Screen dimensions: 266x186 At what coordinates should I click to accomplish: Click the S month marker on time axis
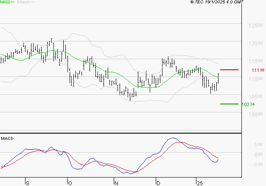[x=28, y=183]
